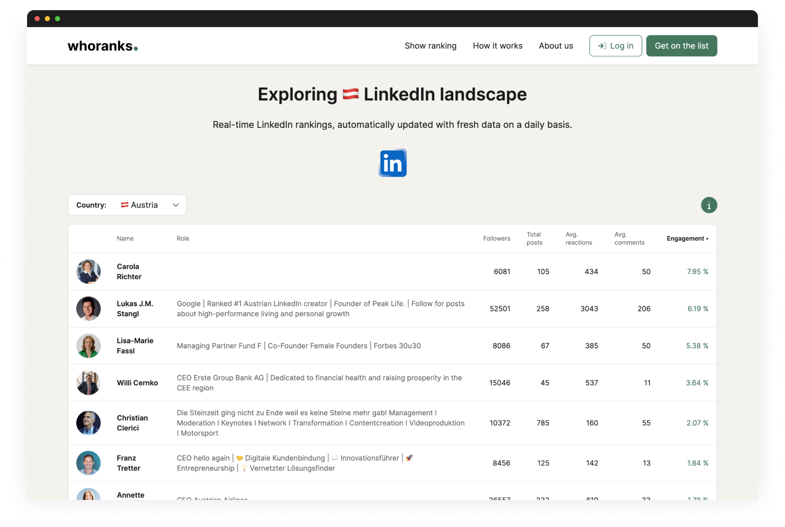
Task: Click Christian Clerici's avatar
Action: pyautogui.click(x=88, y=423)
